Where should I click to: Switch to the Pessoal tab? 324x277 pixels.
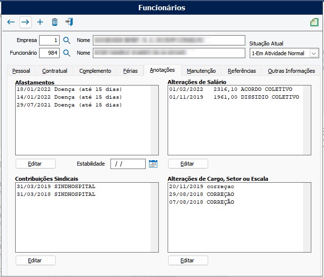click(x=21, y=71)
